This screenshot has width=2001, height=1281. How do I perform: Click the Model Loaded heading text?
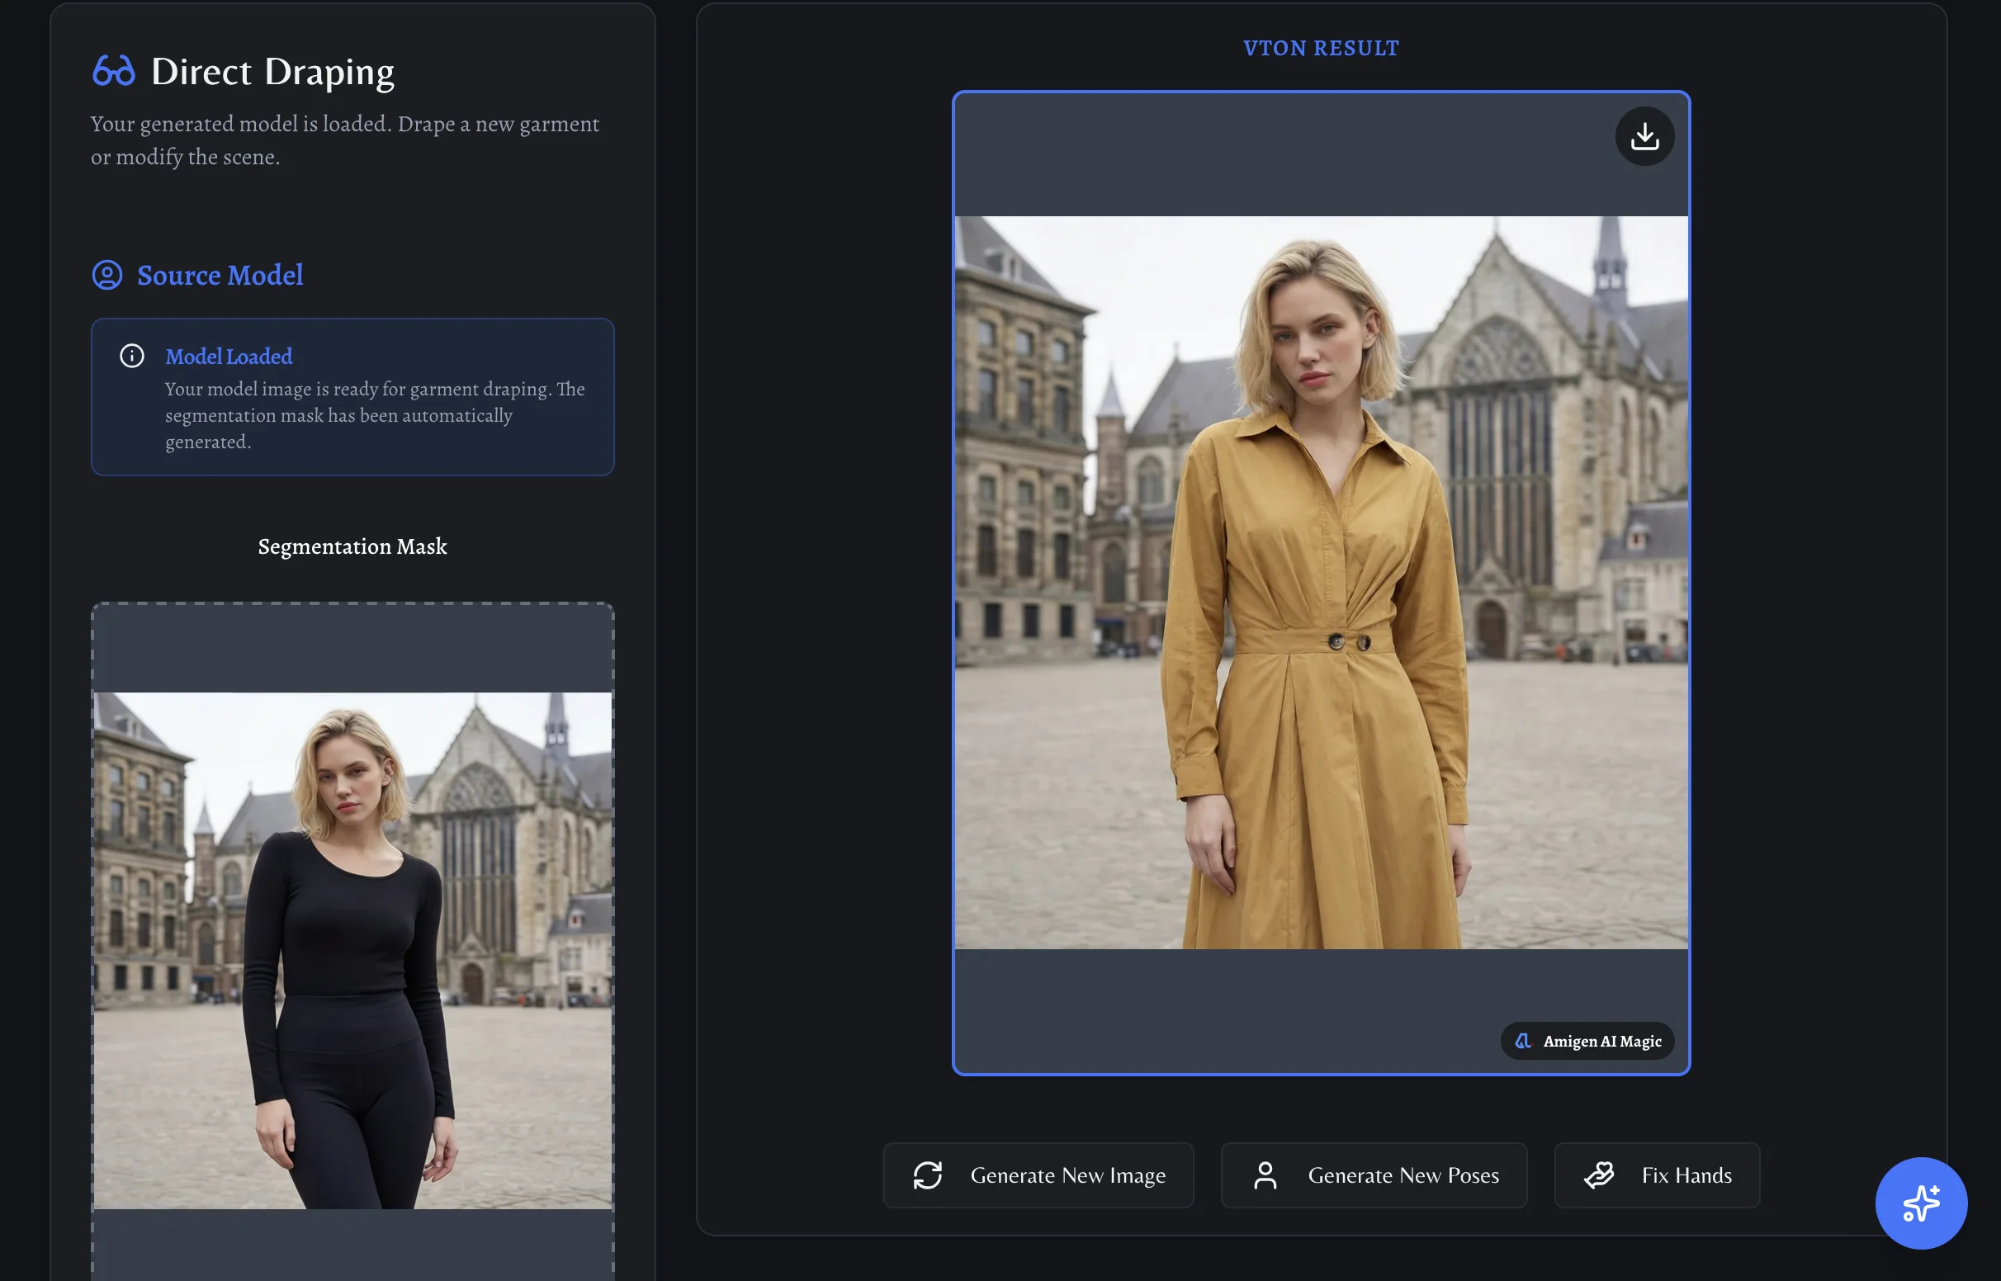(x=229, y=357)
